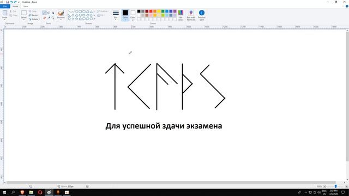
Task: Activate the Color 1 button
Action: [x=125, y=15]
